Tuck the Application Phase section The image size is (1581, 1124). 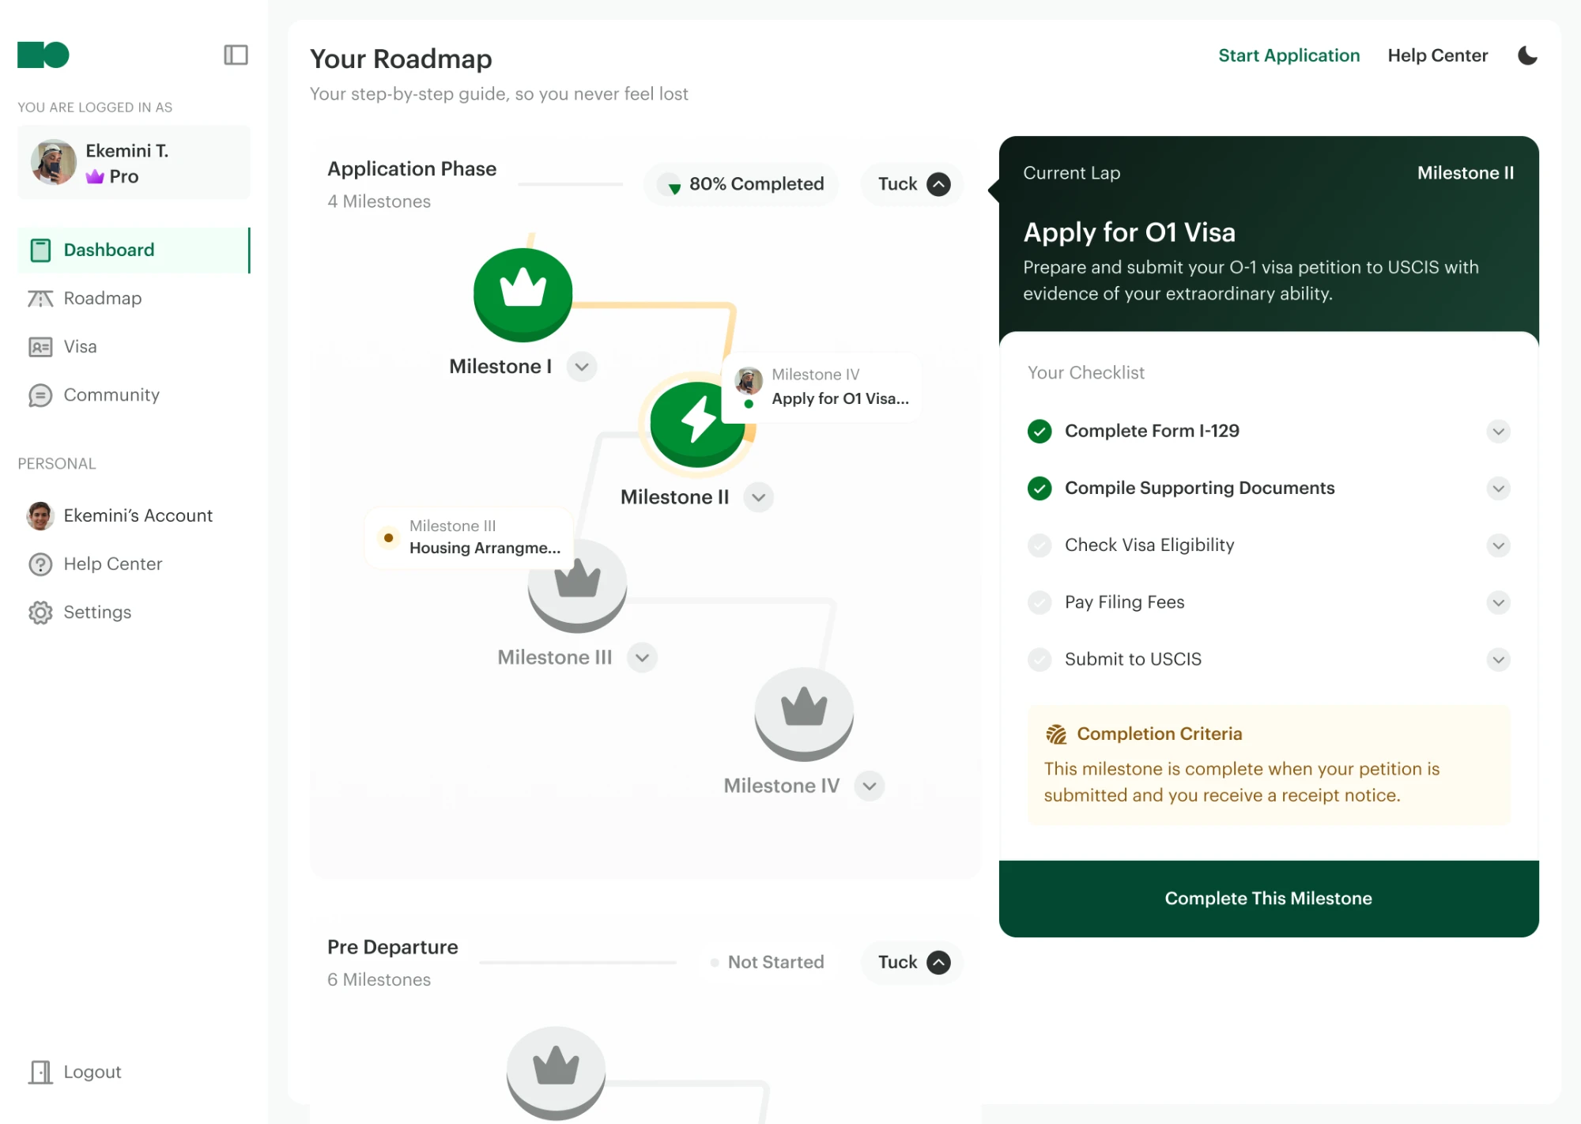[x=913, y=184]
